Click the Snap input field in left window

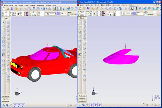64,15
